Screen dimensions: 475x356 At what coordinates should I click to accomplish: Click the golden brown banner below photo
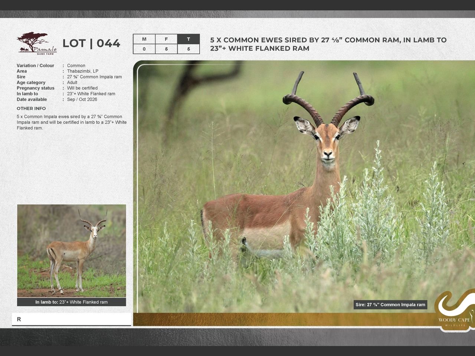click(282, 319)
